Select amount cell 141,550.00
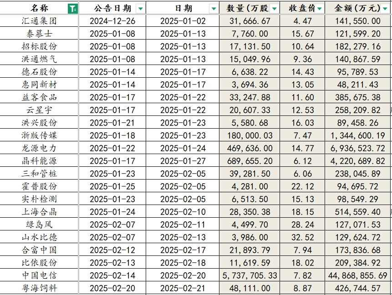 358,21
